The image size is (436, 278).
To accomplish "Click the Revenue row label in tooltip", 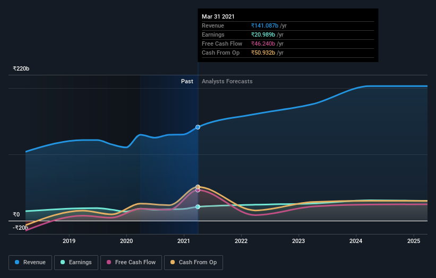I will (x=213, y=25).
